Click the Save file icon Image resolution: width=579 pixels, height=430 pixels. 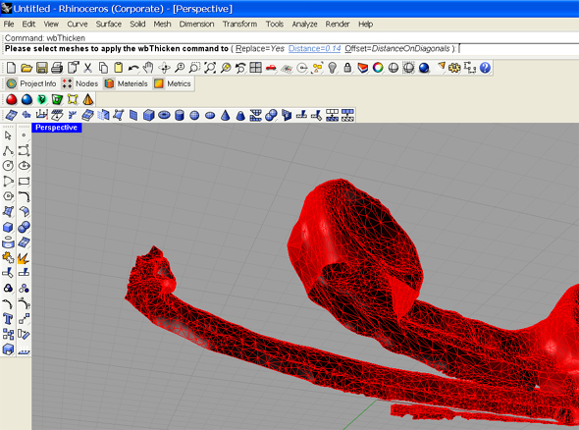tap(41, 68)
